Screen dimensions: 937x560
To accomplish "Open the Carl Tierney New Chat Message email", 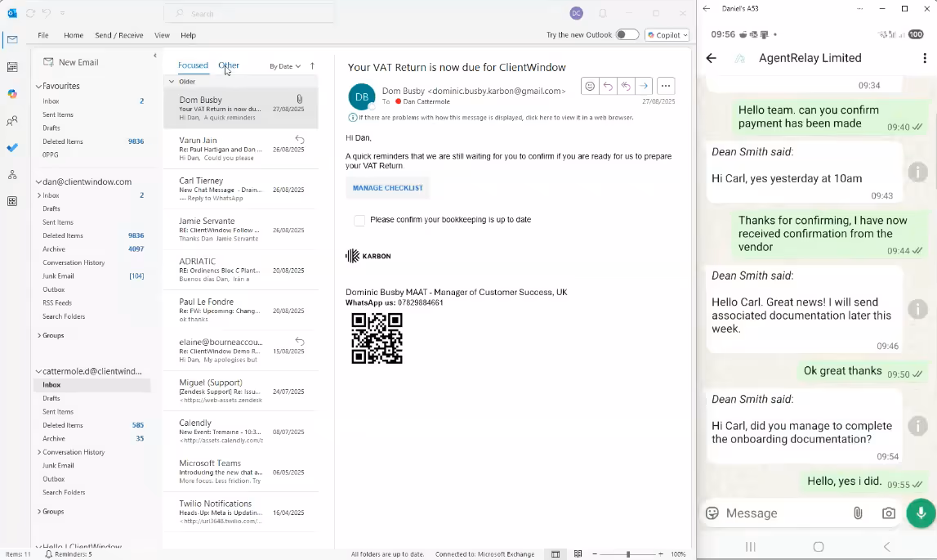I will (242, 189).
